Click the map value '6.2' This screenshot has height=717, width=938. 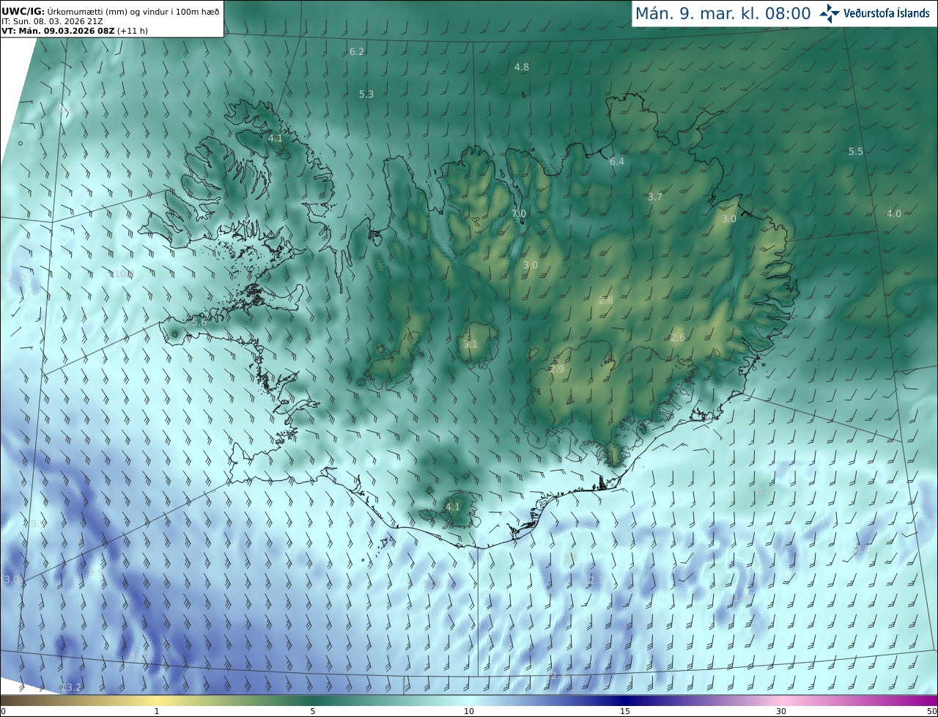tap(357, 51)
